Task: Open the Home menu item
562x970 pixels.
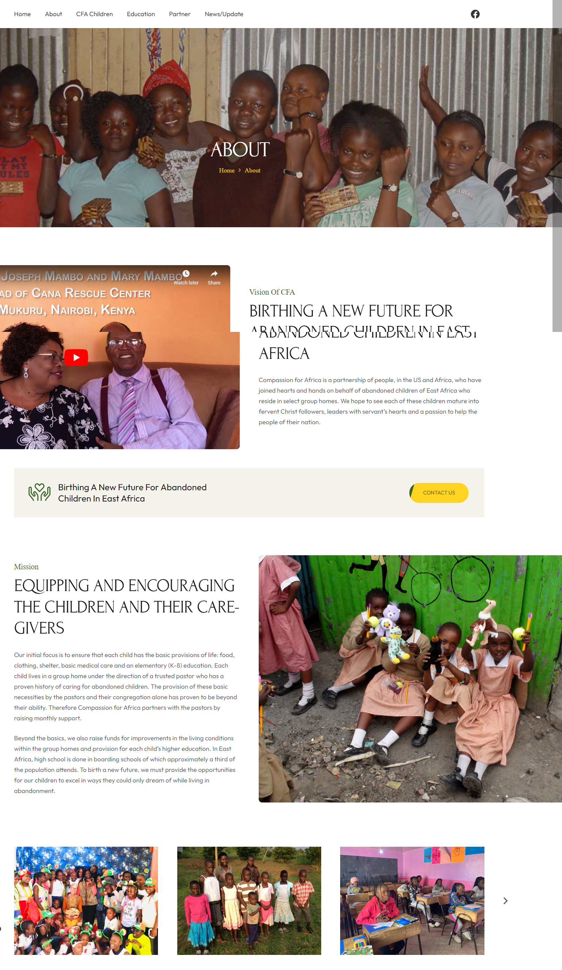Action: pyautogui.click(x=22, y=14)
